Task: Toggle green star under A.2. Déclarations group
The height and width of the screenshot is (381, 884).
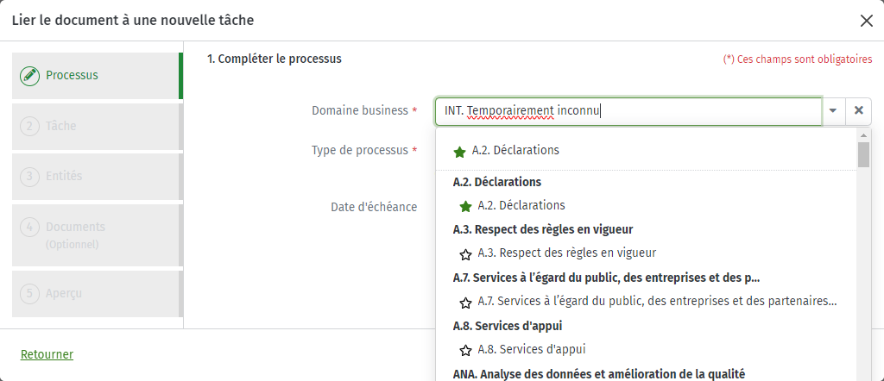Action: pos(465,207)
